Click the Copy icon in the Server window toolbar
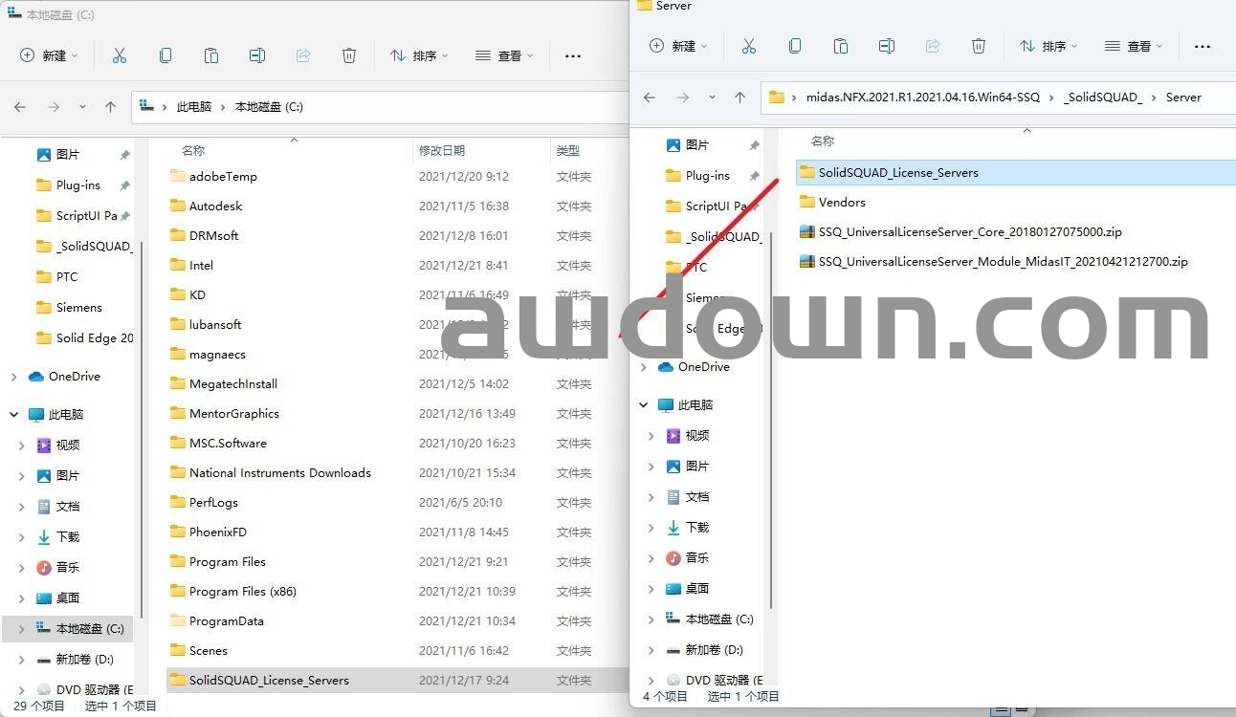 click(x=795, y=47)
